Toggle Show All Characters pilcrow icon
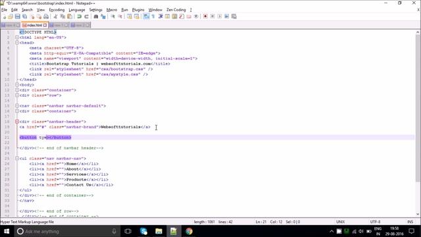The width and height of the screenshot is (421, 237). [x=153, y=16]
